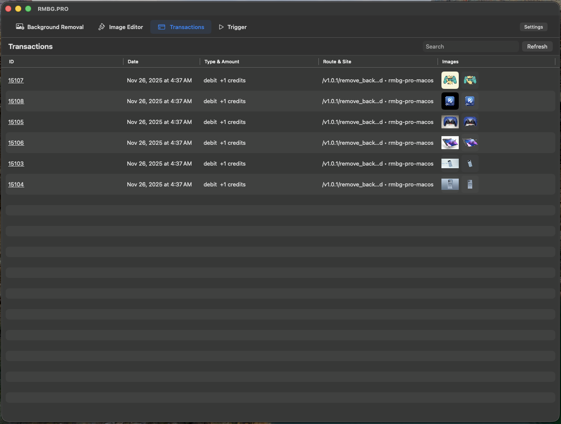Sort by the Date column header

click(x=133, y=62)
